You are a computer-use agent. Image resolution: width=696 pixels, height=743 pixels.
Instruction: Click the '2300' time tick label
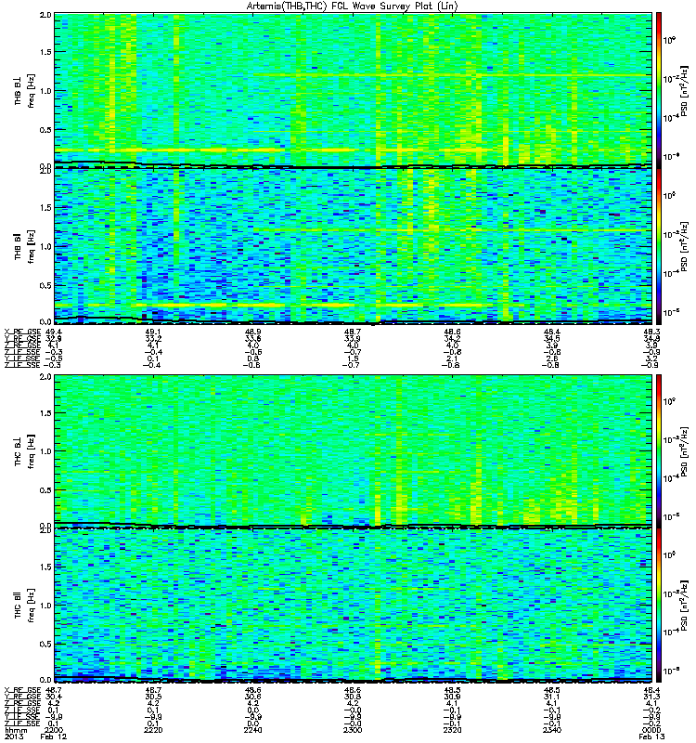(x=353, y=730)
